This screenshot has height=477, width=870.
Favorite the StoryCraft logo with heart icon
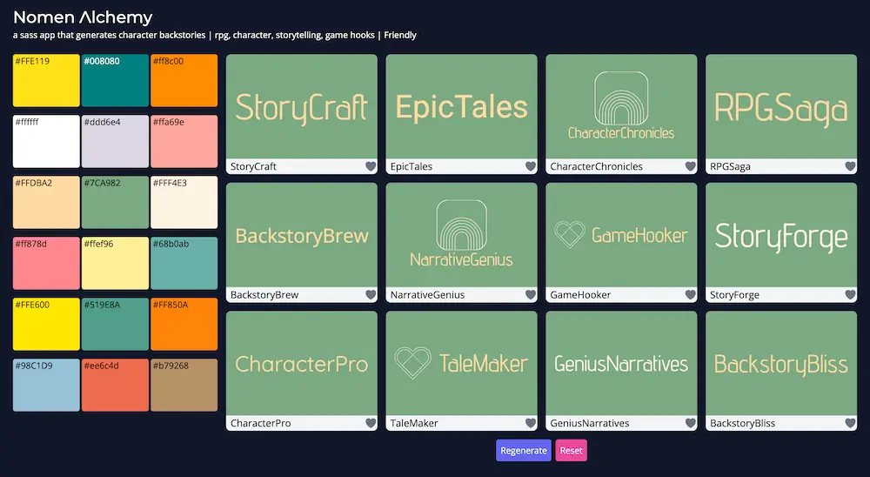coord(371,166)
